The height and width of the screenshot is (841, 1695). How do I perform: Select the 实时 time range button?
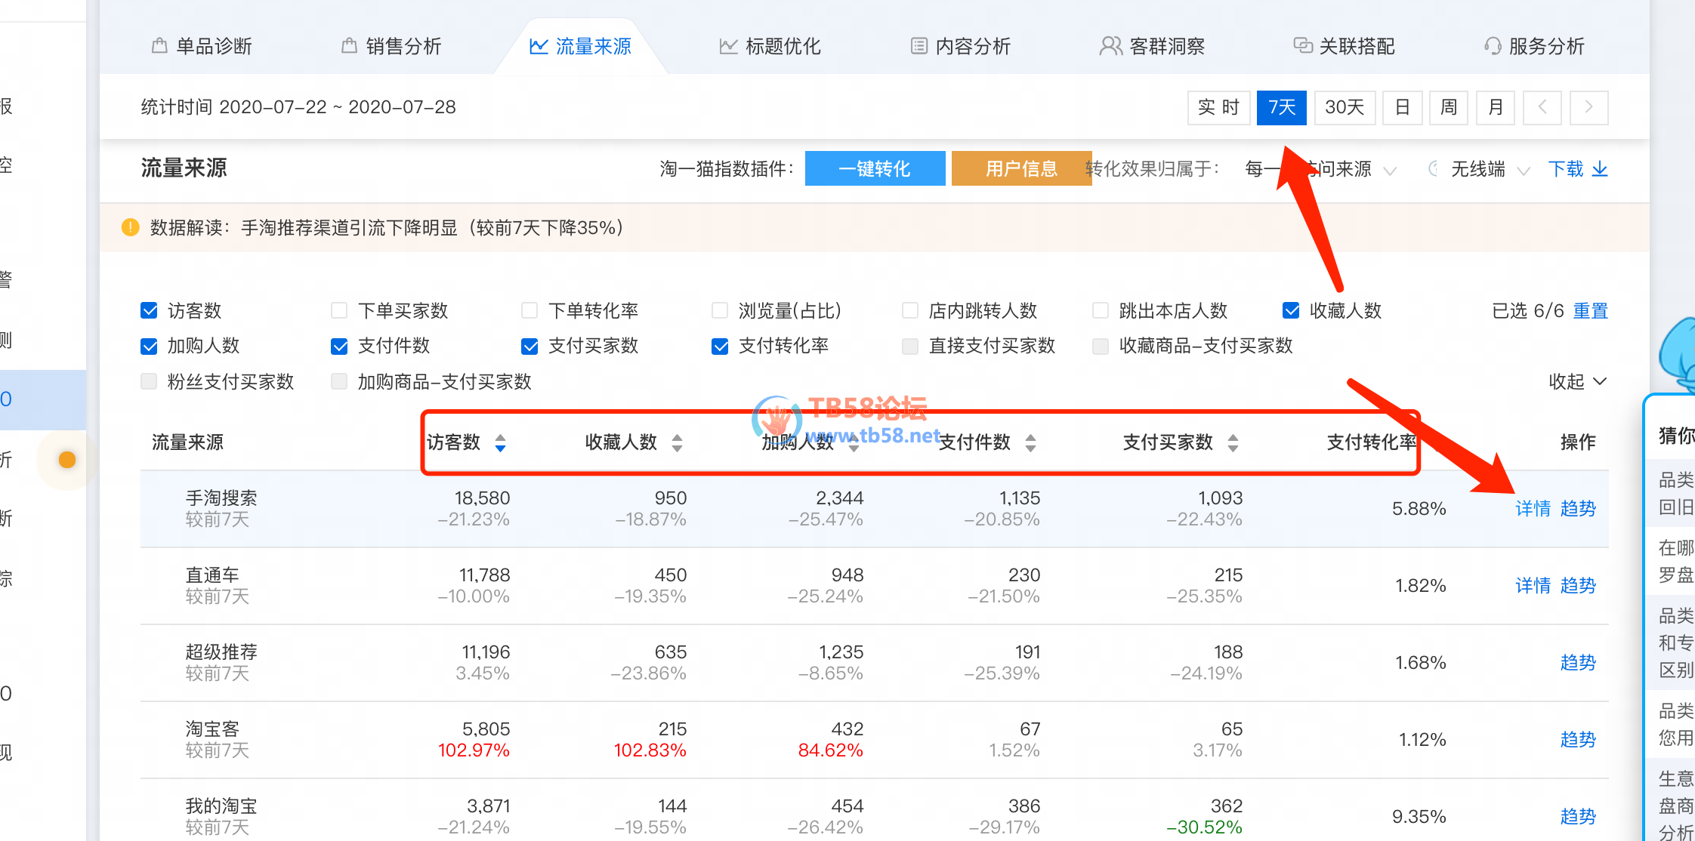pyautogui.click(x=1219, y=107)
